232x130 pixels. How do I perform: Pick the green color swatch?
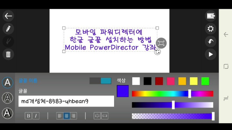(205, 81)
